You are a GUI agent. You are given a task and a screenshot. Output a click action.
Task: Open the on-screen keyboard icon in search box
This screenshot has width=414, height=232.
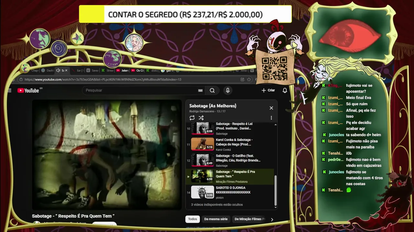coord(200,91)
